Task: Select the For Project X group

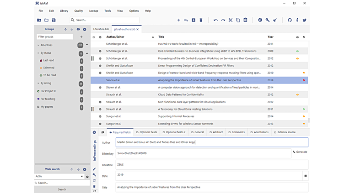Action: [48, 91]
